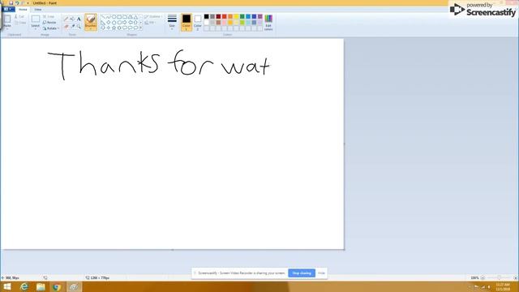Pick the dark red palette color
The image size is (519, 292).
click(218, 16)
